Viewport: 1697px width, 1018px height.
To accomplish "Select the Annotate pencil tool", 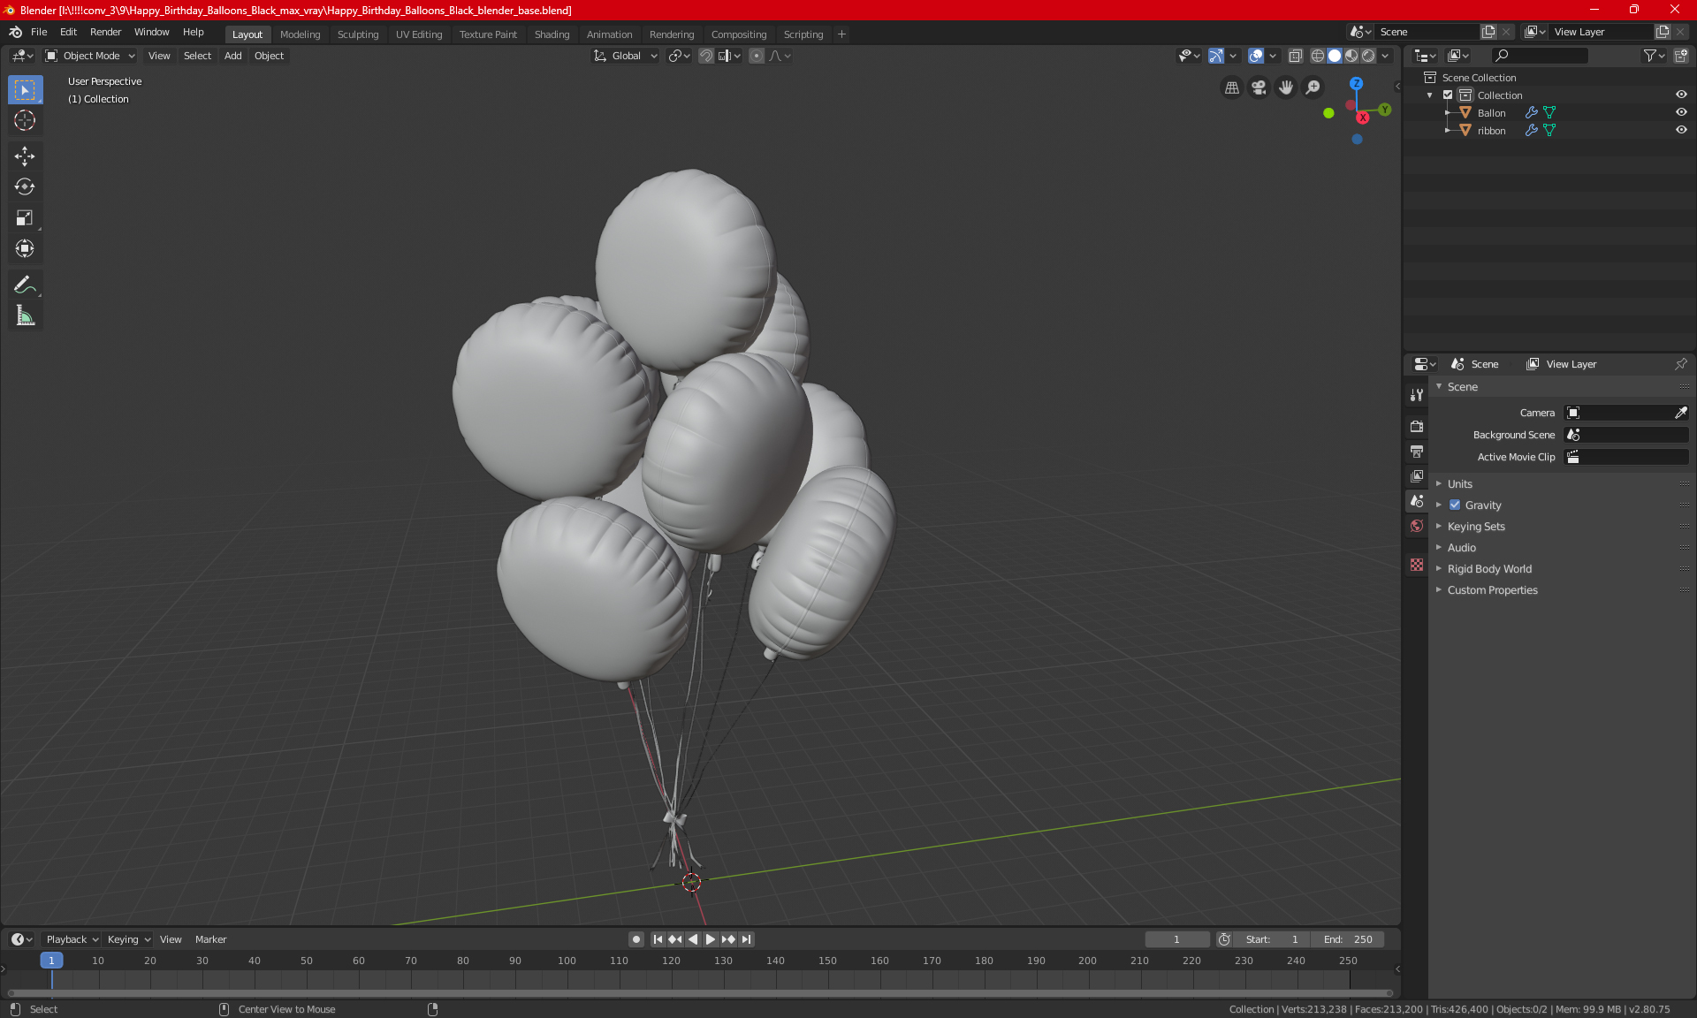I will tap(25, 285).
